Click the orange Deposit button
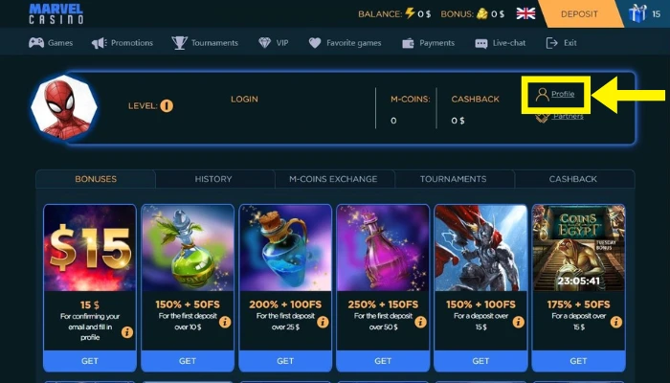 click(x=579, y=13)
